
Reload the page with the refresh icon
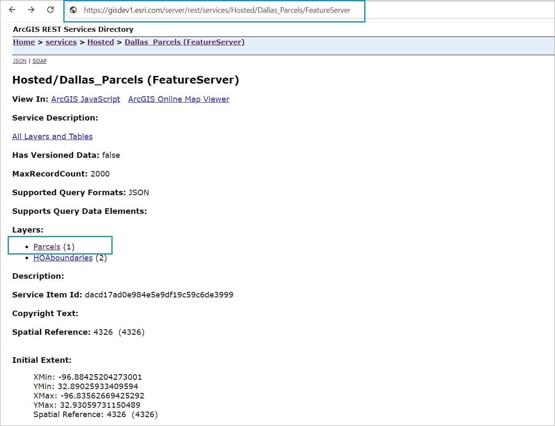[50, 10]
